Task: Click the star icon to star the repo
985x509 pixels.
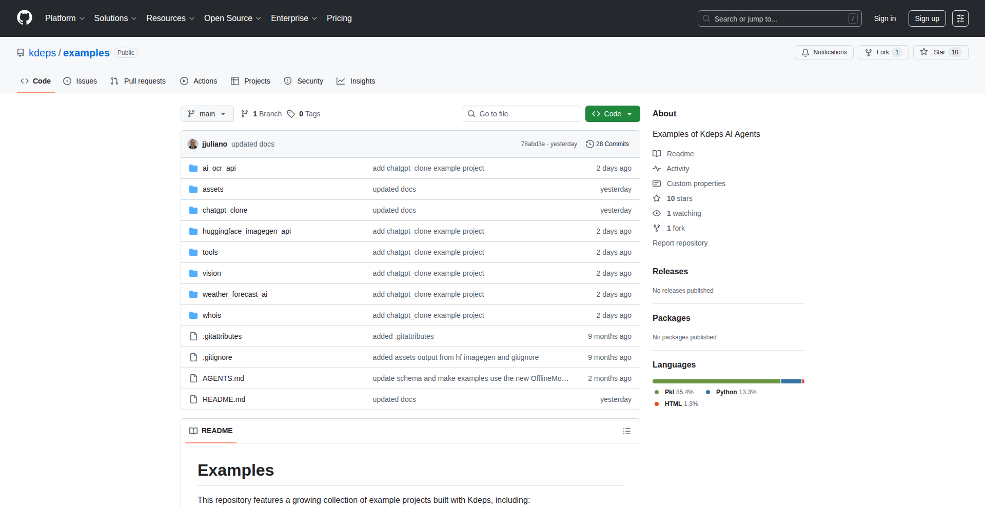Action: 924,52
